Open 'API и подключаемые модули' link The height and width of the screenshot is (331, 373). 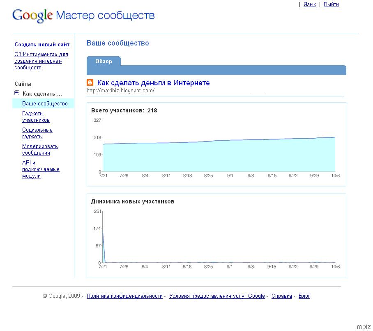[41, 169]
